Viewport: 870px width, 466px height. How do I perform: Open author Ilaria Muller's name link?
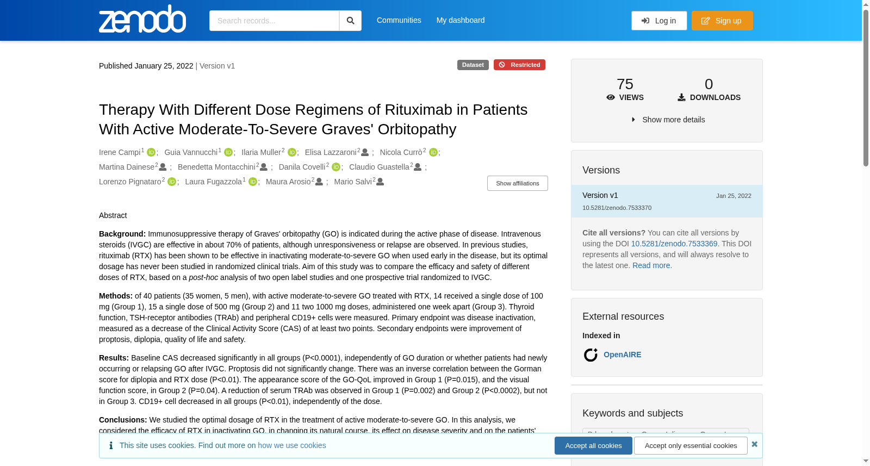point(261,152)
